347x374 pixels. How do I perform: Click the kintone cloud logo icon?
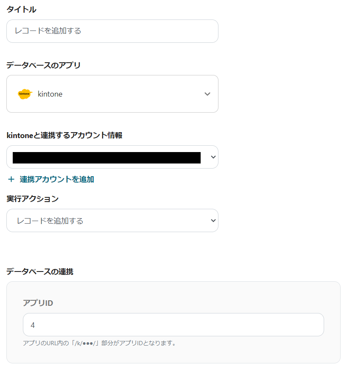point(25,94)
